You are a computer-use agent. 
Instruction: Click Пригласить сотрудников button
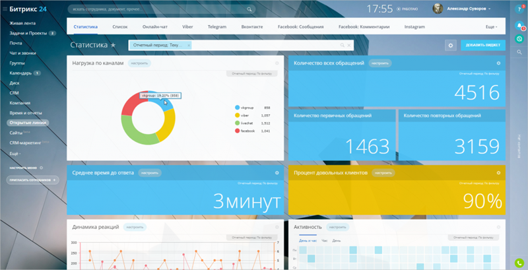tap(32, 180)
